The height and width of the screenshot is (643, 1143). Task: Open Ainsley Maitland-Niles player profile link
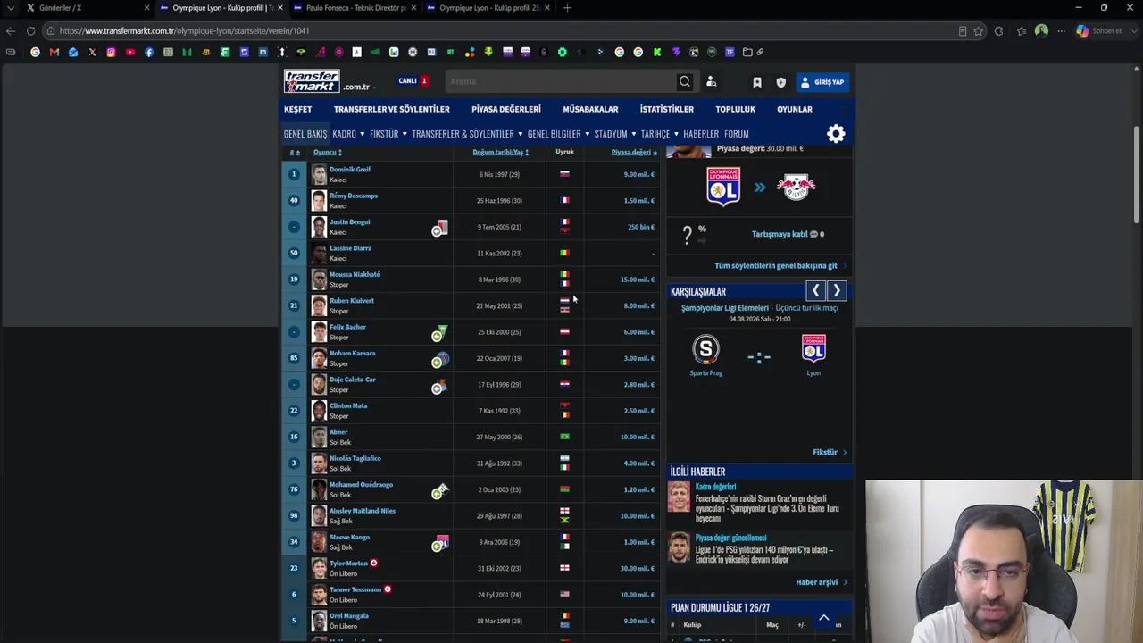pyautogui.click(x=363, y=511)
